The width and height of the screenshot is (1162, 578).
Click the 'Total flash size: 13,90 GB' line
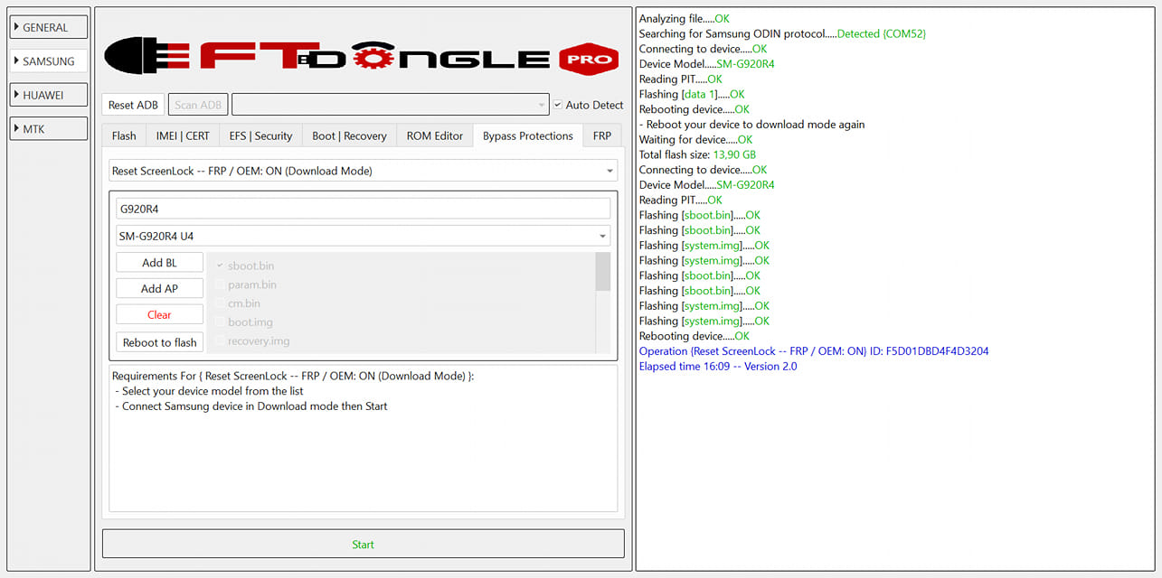[697, 154]
